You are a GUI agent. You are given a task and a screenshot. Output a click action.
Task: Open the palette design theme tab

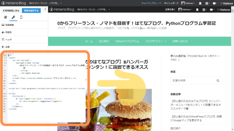tap(5, 17)
